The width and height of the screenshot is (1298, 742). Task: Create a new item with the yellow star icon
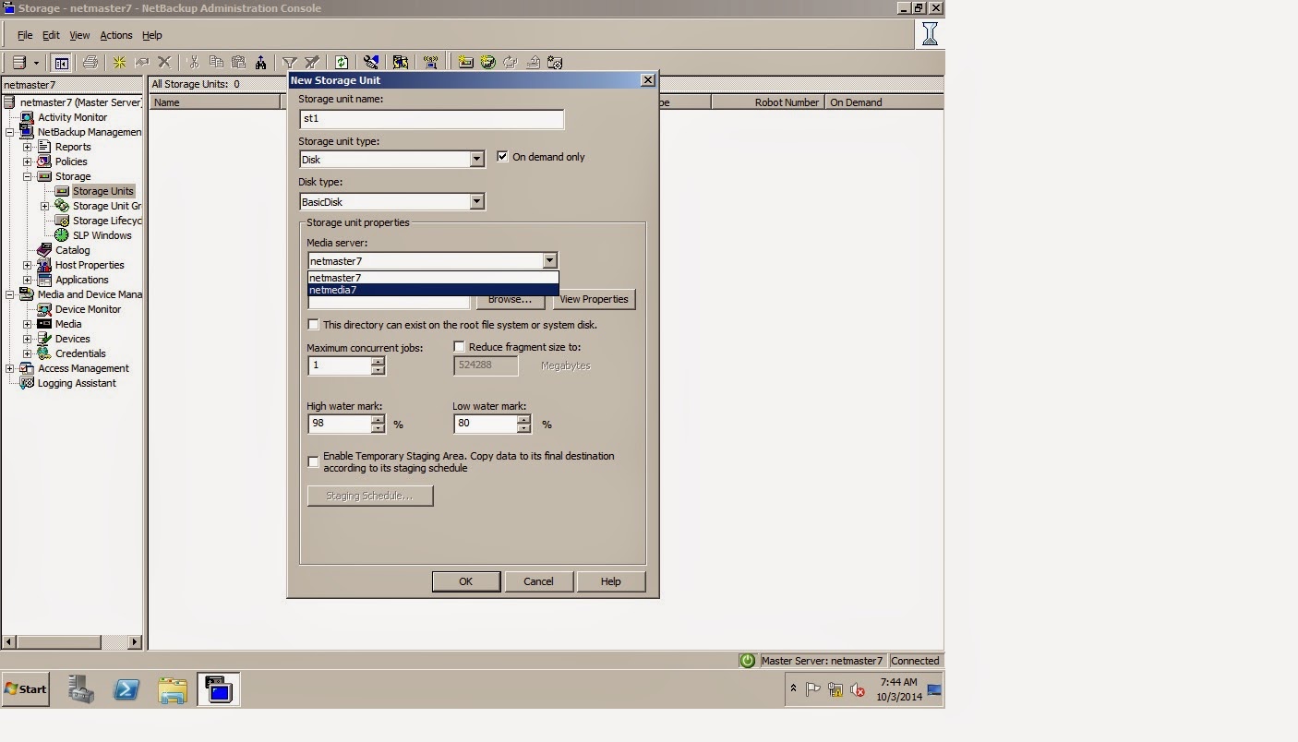point(119,62)
